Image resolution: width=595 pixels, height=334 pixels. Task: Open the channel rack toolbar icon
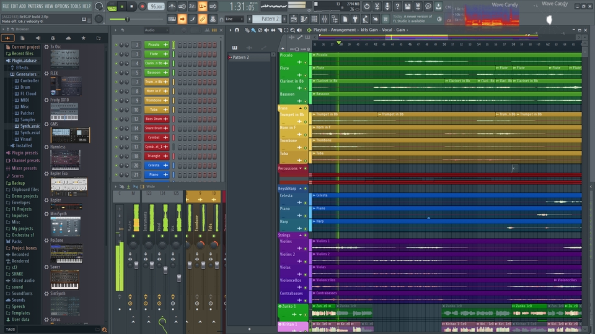314,19
